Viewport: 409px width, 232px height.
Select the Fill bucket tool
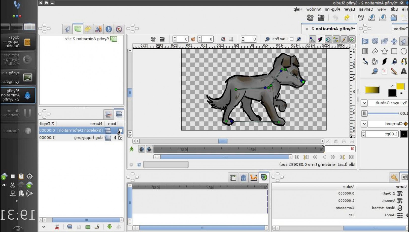(375, 61)
